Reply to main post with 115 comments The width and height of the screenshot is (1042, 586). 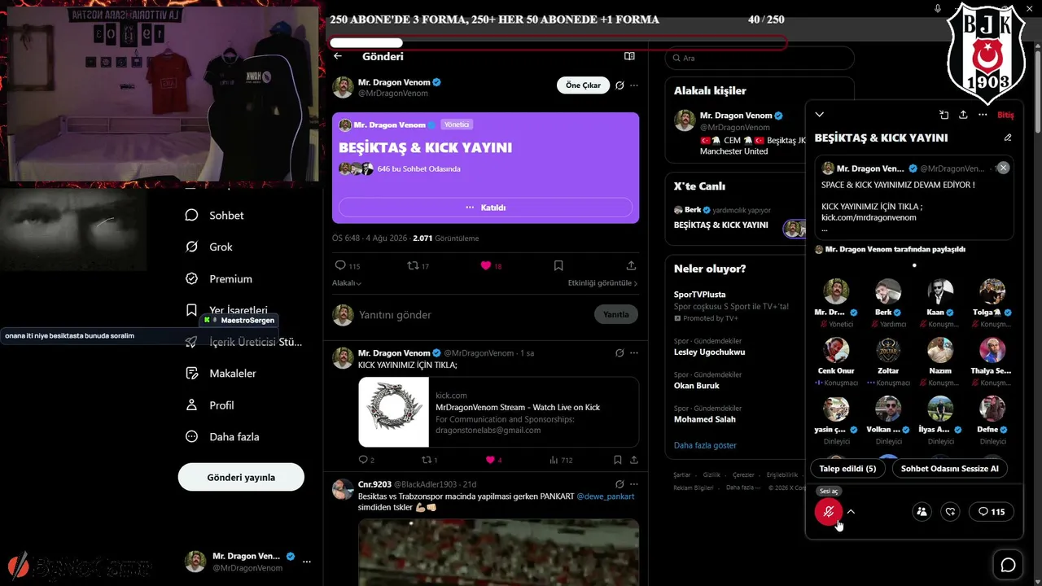(x=347, y=266)
